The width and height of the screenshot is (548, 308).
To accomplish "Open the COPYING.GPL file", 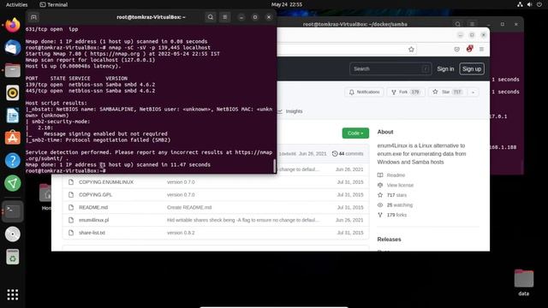I will 95,194.
